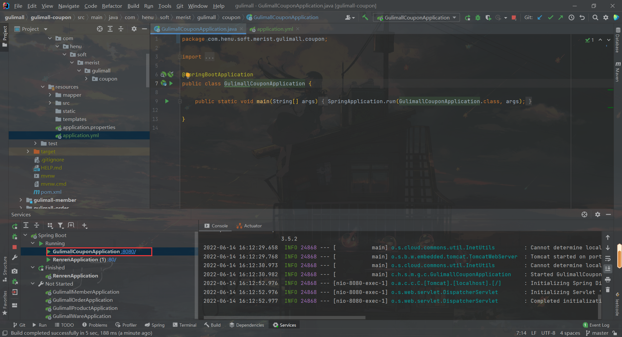Open the Terminal tool window tab
The height and width of the screenshot is (337, 622).
(x=184, y=325)
